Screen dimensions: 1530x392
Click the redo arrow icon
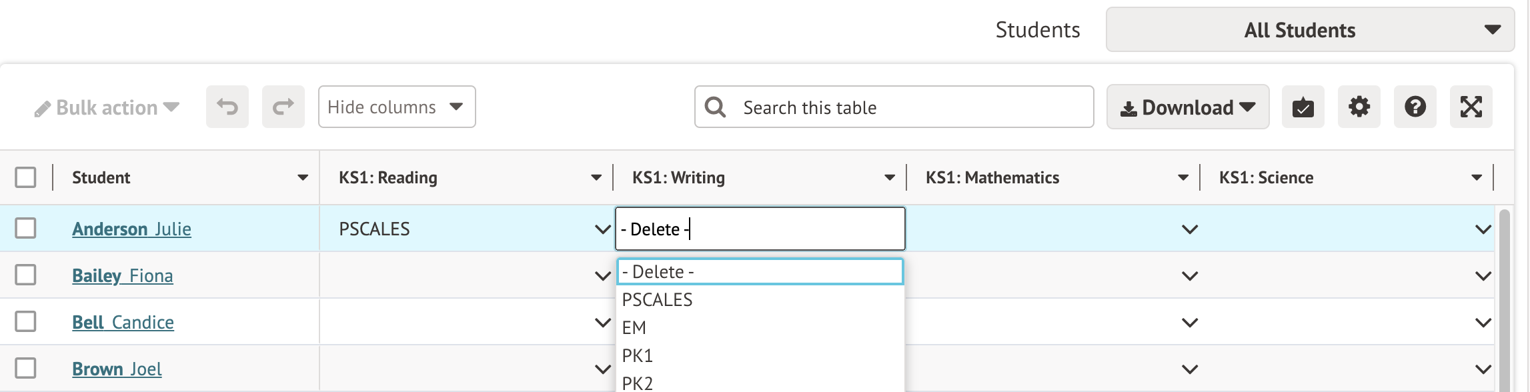[x=283, y=107]
